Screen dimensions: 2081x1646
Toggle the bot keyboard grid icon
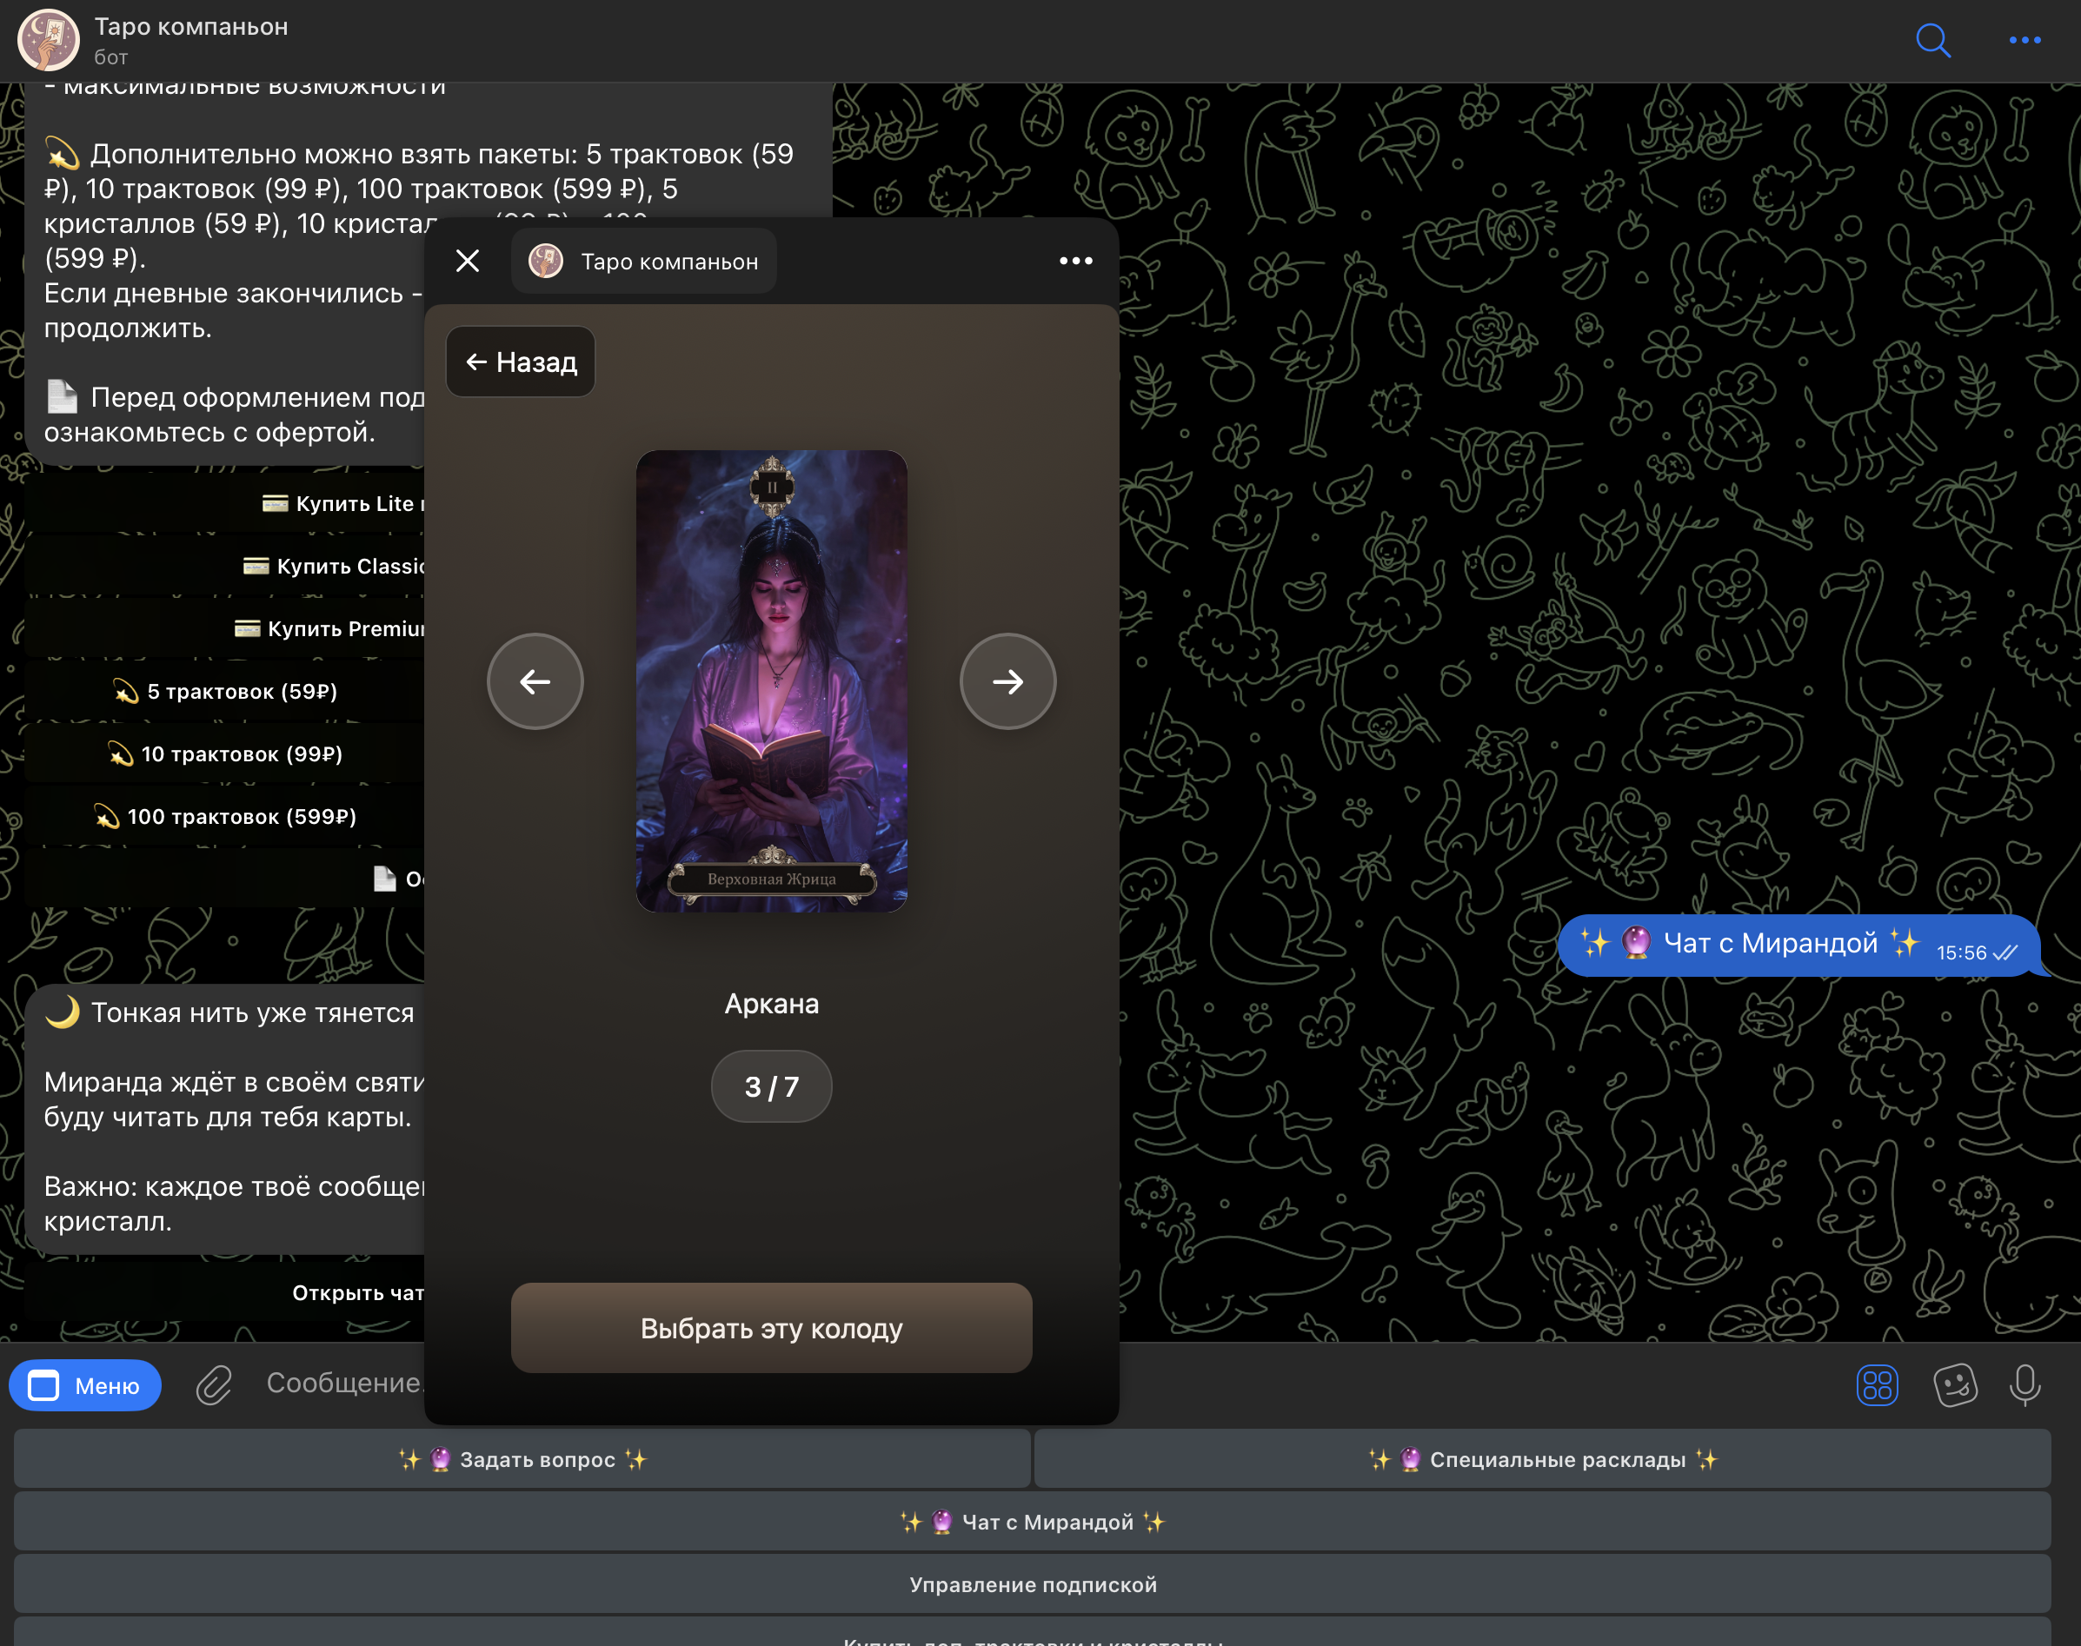click(x=1877, y=1386)
